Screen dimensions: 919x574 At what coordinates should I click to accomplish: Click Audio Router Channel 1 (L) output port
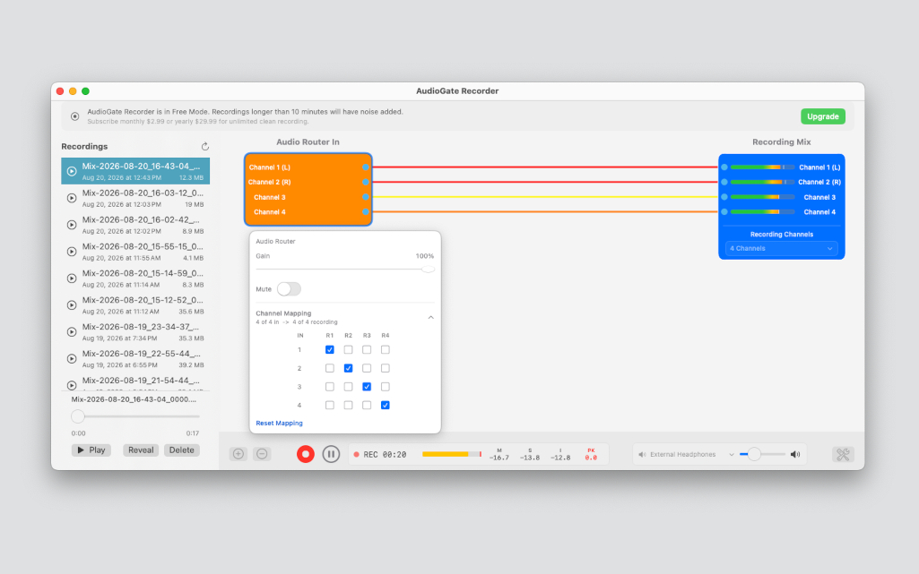[x=365, y=167]
